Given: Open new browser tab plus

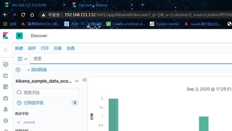Looking at the screenshot, I should click(x=142, y=5).
